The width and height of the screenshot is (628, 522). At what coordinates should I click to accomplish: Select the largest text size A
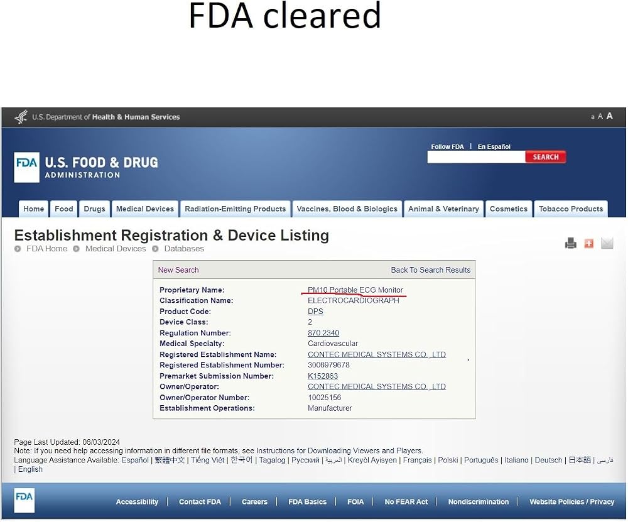tap(610, 116)
